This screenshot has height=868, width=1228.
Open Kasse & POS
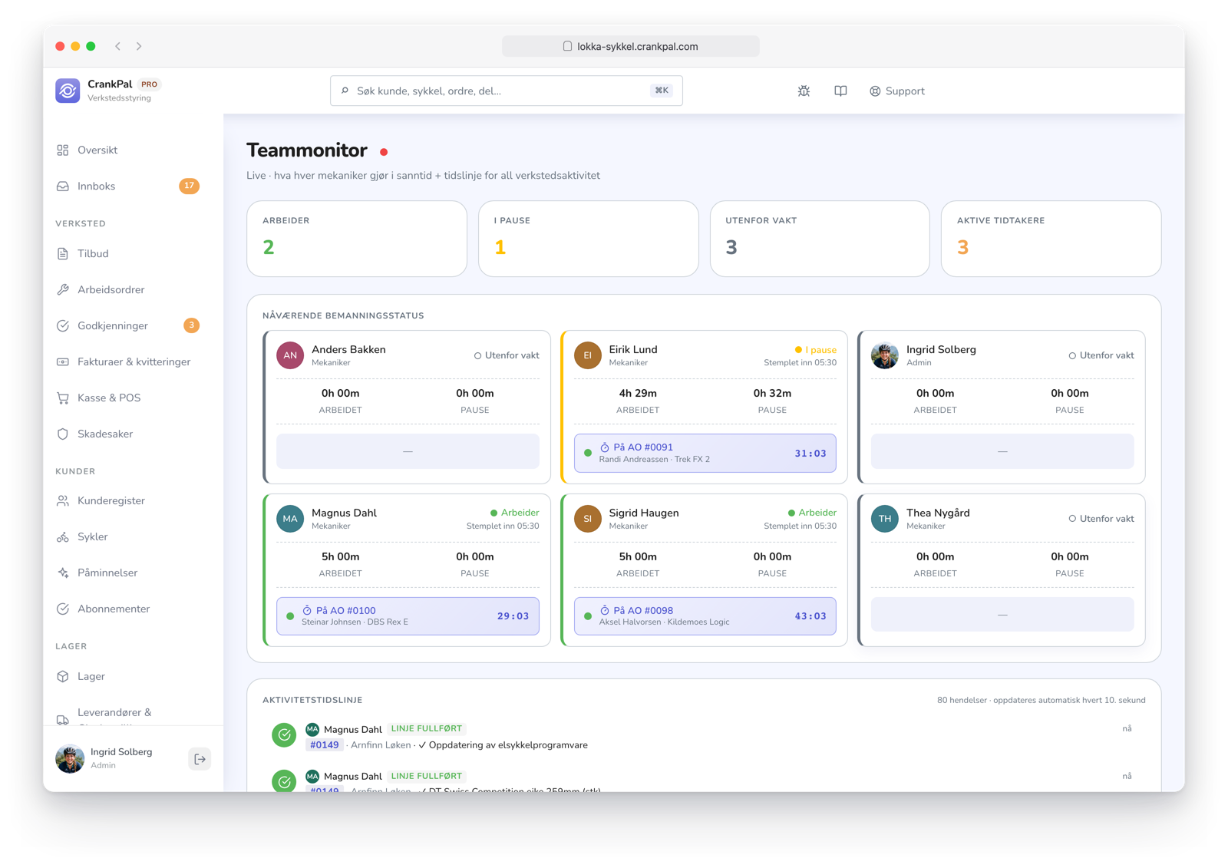pyautogui.click(x=109, y=398)
